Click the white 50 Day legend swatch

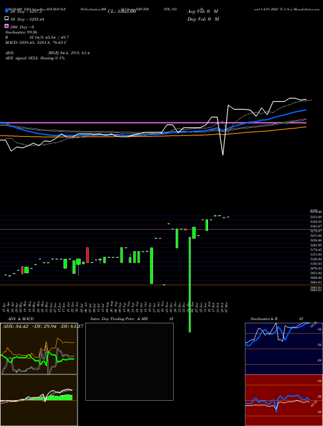(x=6, y=19)
